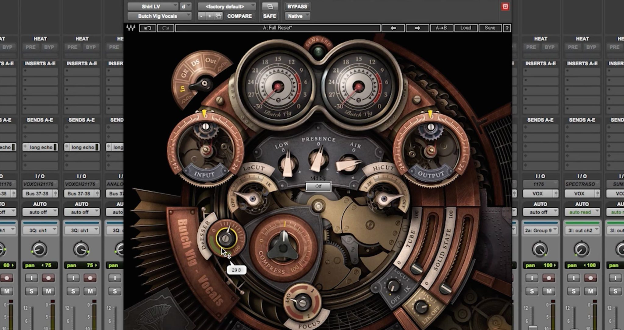Viewport: 624px width, 330px height.
Task: Click the small saturation HiCut 12K knob
Action: tap(422, 307)
